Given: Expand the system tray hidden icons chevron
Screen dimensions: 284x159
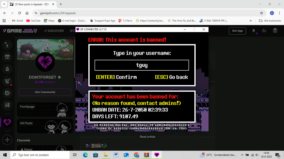Looking at the screenshot, I should tap(242, 155).
